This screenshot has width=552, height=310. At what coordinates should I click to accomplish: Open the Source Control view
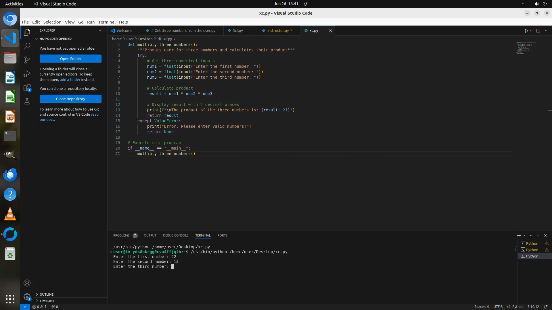[x=27, y=60]
